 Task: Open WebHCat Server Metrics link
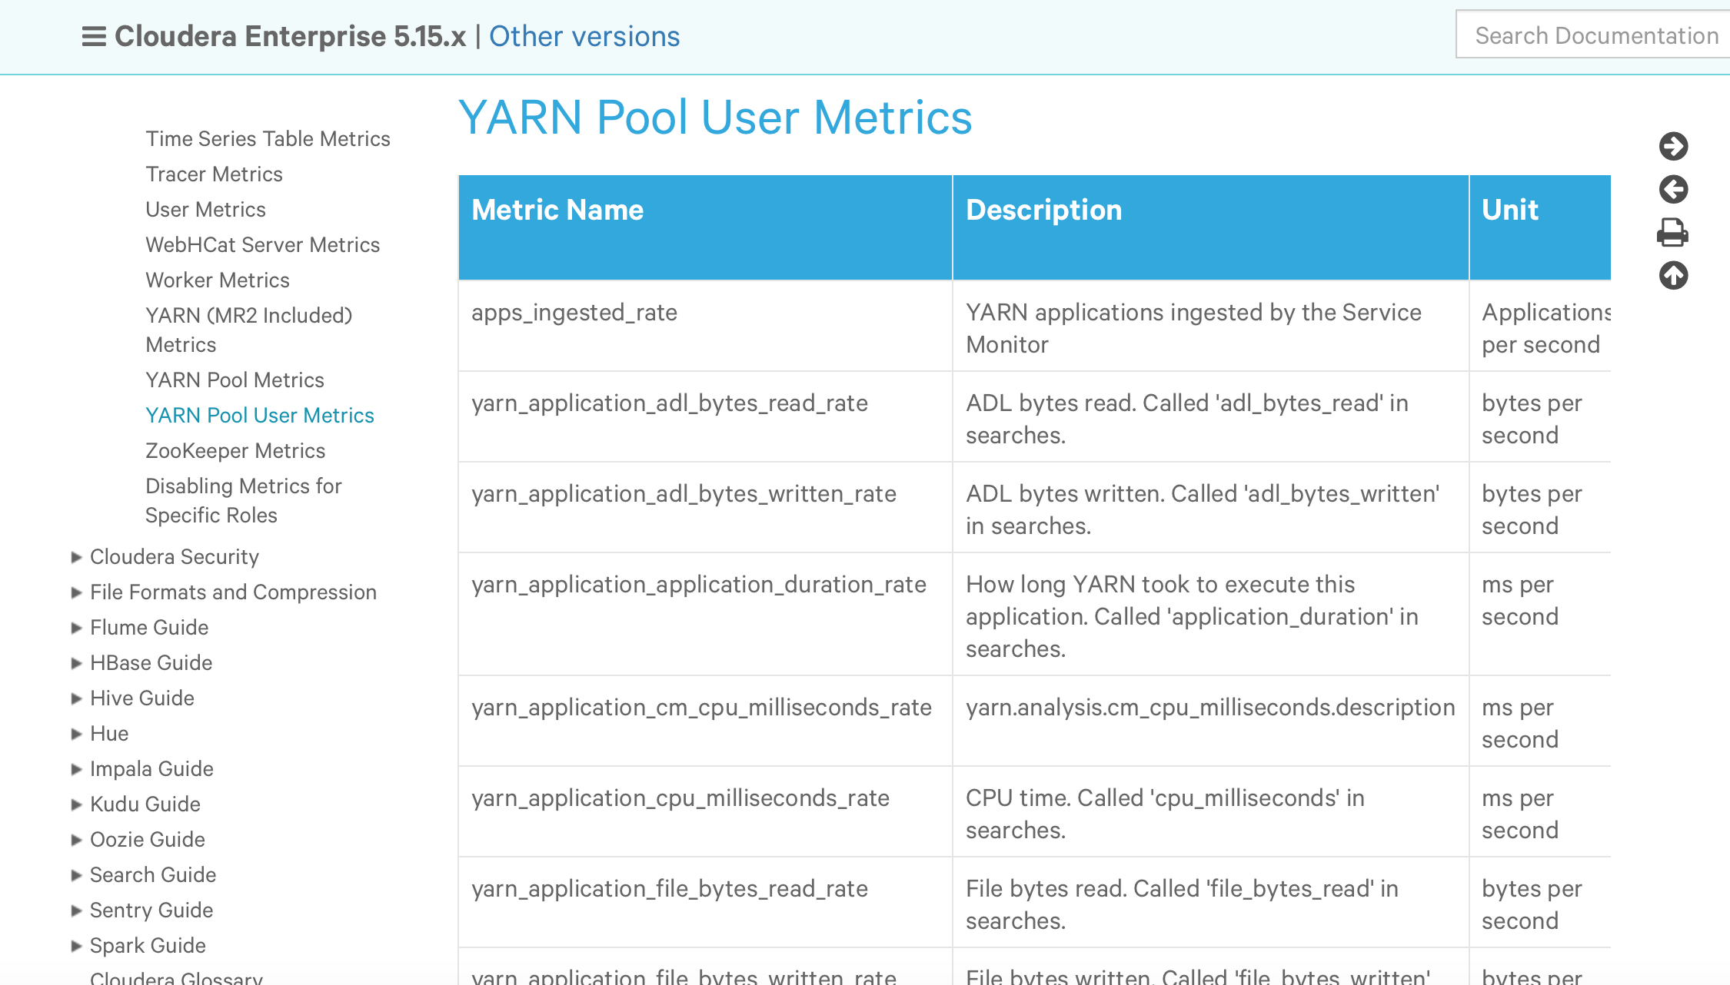coord(262,244)
